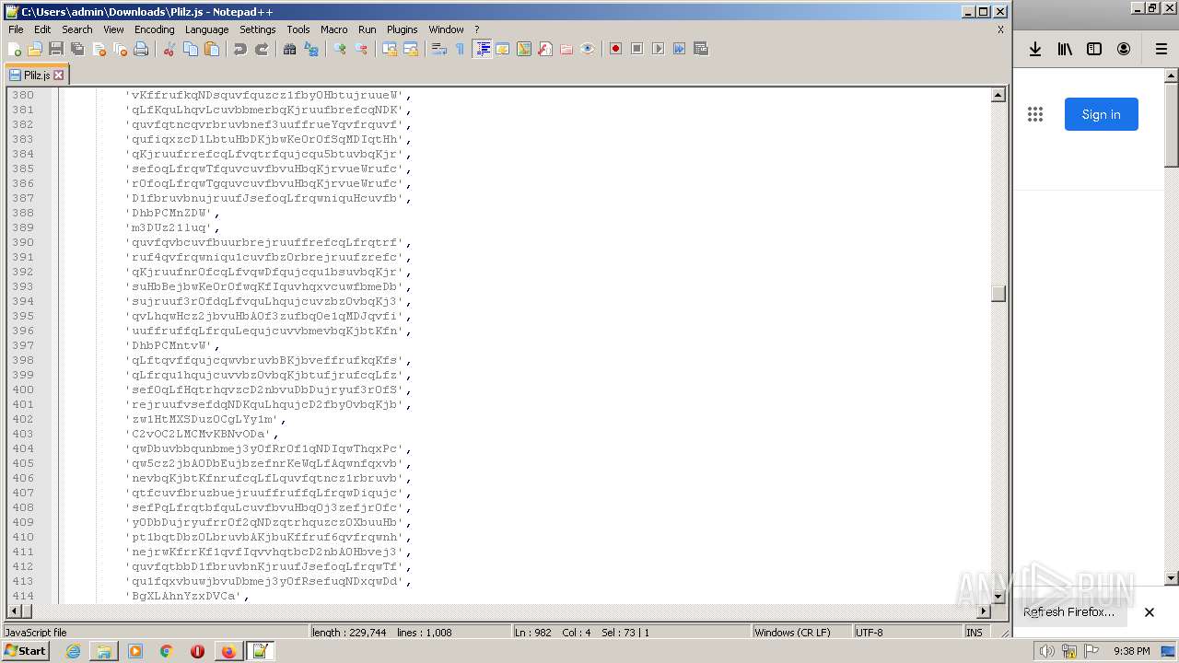Redo edit with Redo arrow
1179x663 pixels.
262,49
